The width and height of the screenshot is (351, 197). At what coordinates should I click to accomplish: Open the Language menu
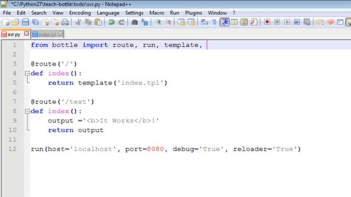[x=108, y=13]
